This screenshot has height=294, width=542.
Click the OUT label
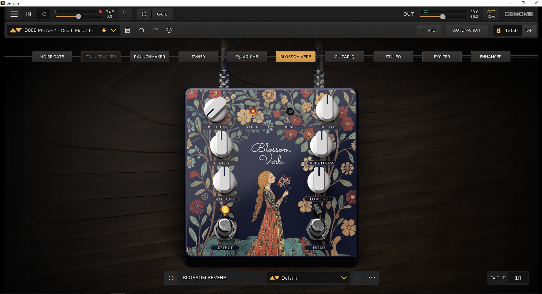[408, 14]
